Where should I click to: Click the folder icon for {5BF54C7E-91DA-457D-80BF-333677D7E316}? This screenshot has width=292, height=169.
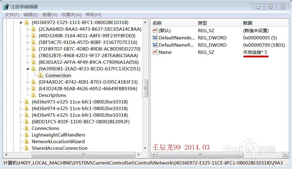[34, 42]
